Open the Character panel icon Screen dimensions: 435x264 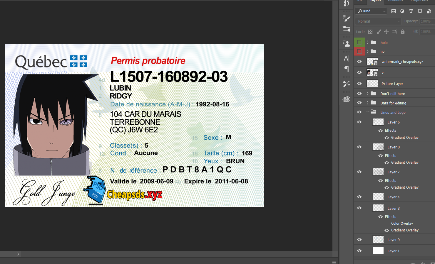click(x=347, y=59)
